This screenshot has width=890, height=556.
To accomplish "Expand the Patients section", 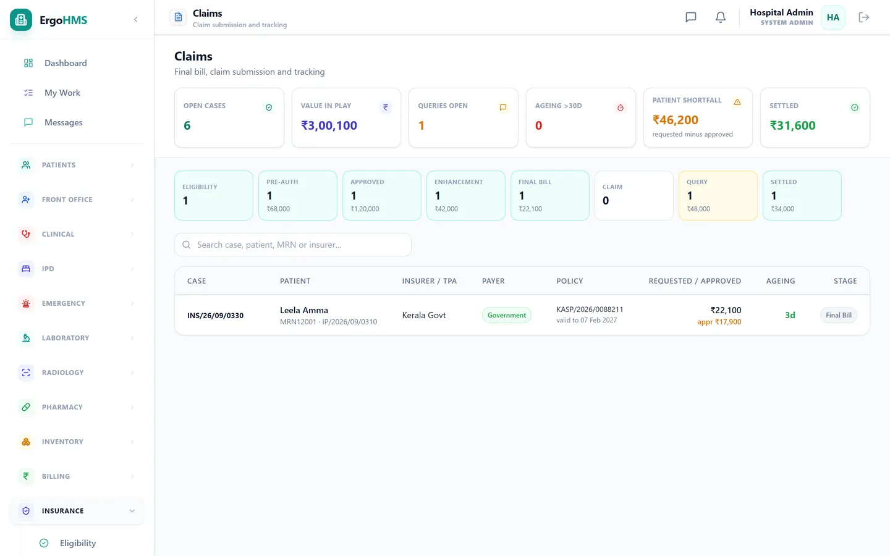I will point(77,165).
